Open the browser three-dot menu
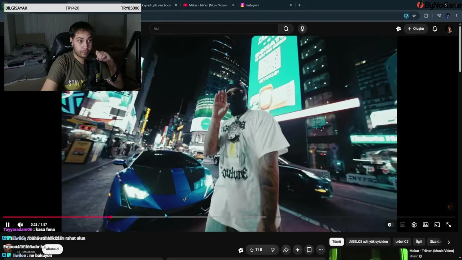 (x=457, y=16)
